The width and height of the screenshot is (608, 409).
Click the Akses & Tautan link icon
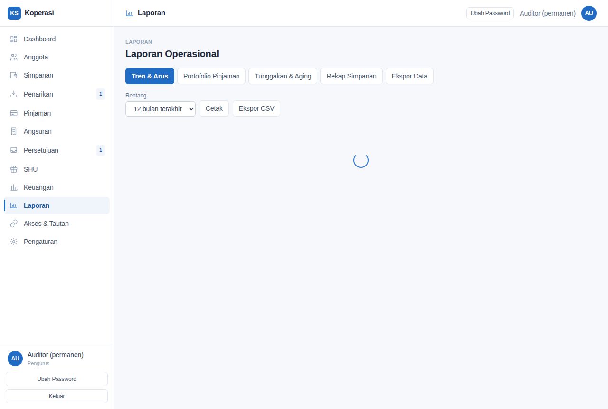[14, 224]
